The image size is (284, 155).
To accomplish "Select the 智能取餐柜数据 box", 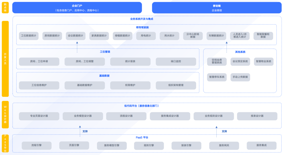I will coord(263,36).
